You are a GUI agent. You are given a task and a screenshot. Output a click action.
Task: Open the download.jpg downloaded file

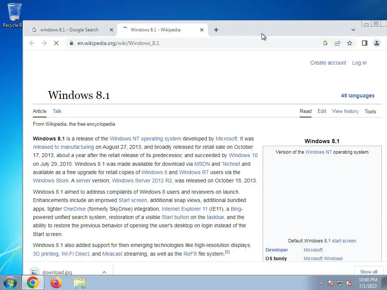click(57, 272)
